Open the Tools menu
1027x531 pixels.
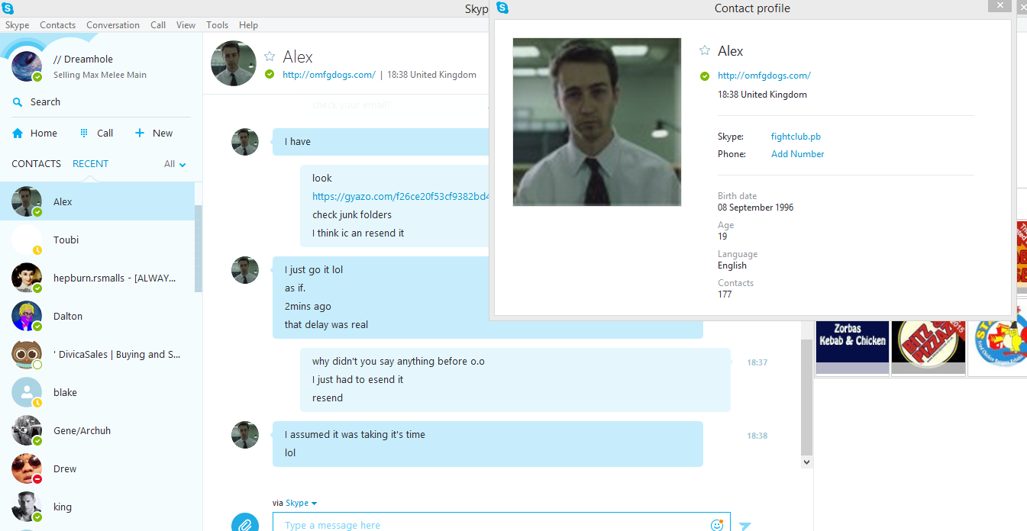(217, 25)
